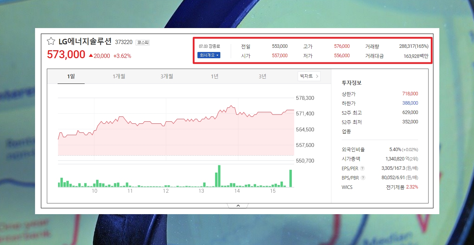The width and height of the screenshot is (474, 245).
Task: Open the 회사개요 dropdown
Action: (x=209, y=55)
